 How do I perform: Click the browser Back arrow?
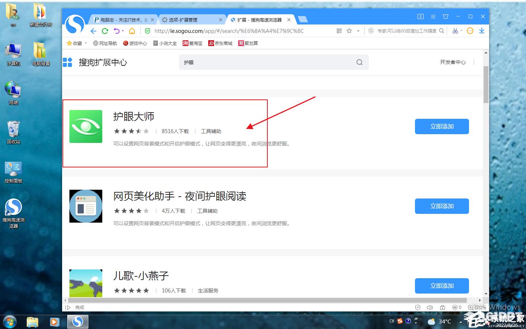[x=94, y=31]
